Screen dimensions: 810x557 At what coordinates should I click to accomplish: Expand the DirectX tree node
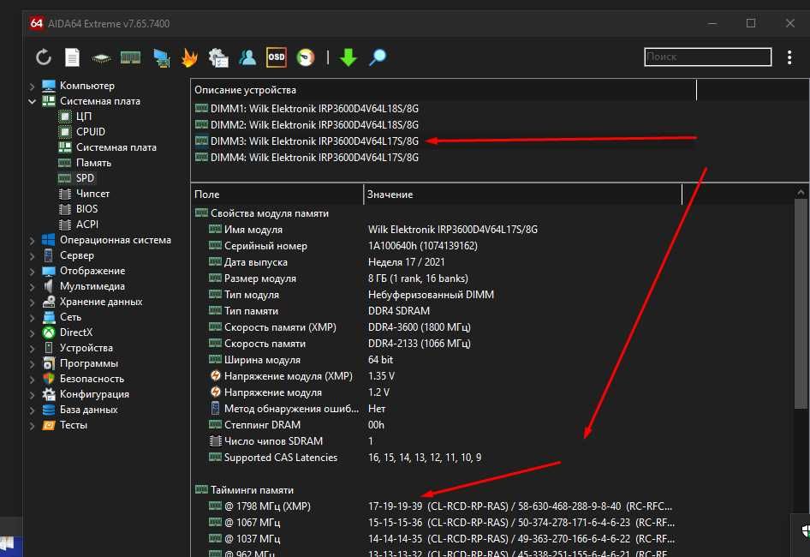pyautogui.click(x=32, y=333)
